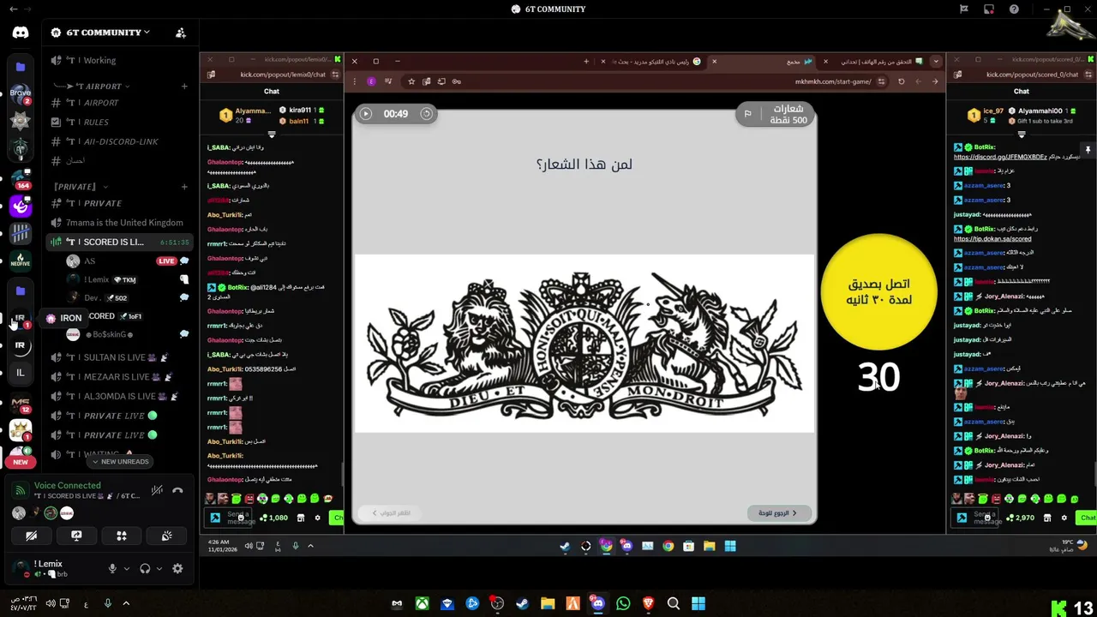This screenshot has width=1097, height=617.
Task: Open headphone output options arrow
Action: point(159,568)
